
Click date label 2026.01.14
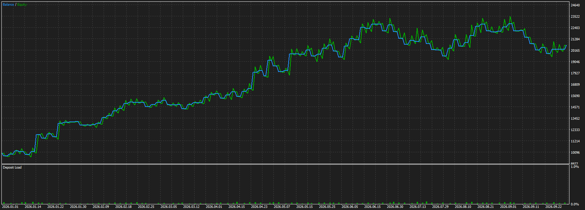coord(33,207)
